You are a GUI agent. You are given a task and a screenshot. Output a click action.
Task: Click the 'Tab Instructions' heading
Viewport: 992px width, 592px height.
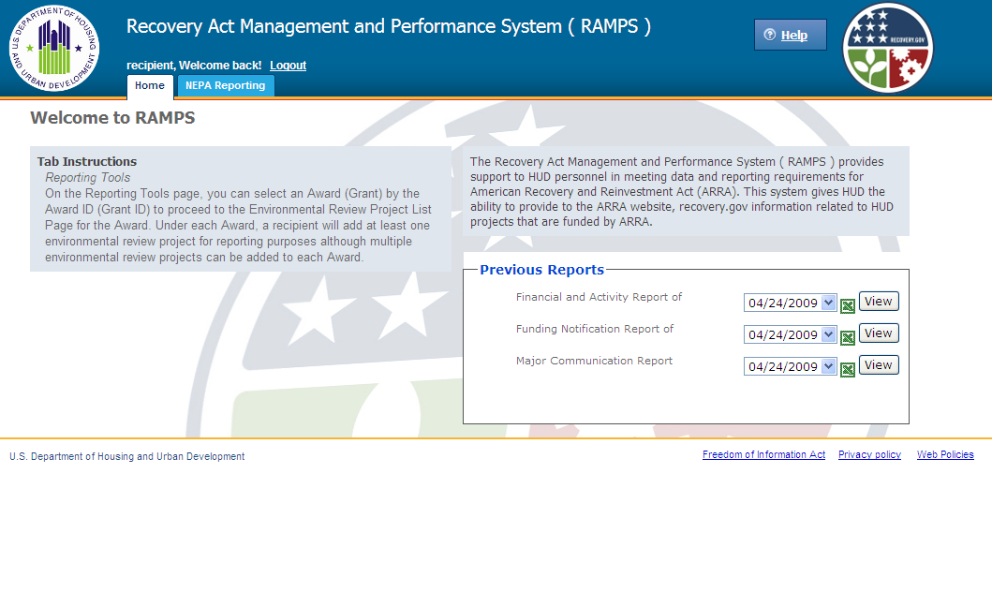[87, 161]
